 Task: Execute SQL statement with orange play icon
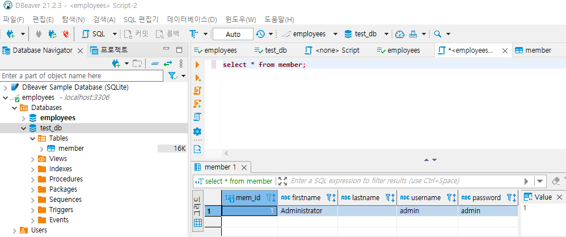click(197, 65)
